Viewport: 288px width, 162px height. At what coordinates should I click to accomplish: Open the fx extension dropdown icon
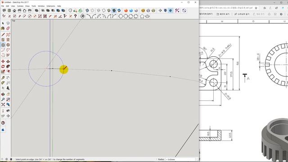[x=177, y=10]
